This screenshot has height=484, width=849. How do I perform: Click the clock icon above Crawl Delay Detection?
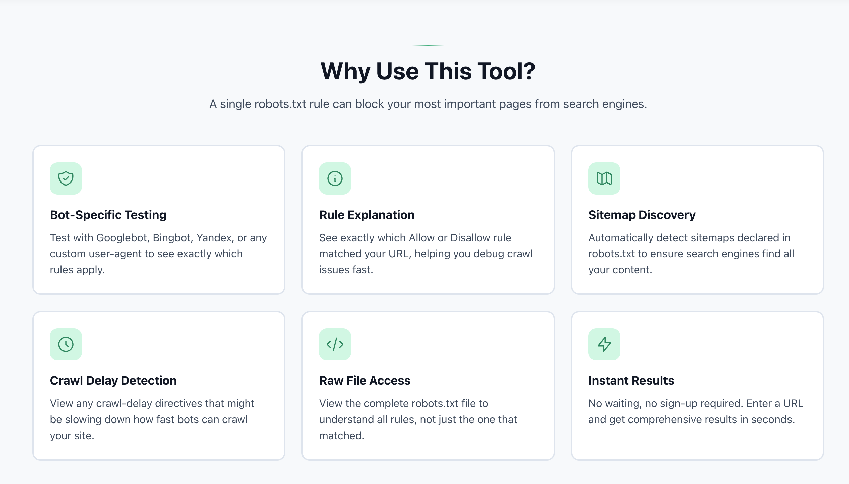point(66,344)
